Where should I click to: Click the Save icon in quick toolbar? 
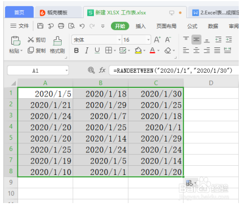40,26
